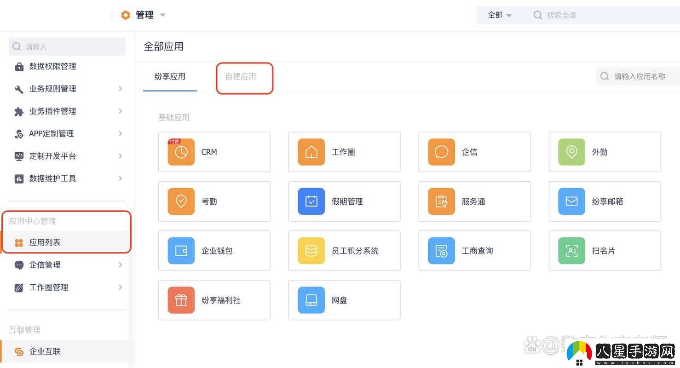Launch the 纷享福利社 welfare app
The image size is (680, 368).
coord(214,300)
